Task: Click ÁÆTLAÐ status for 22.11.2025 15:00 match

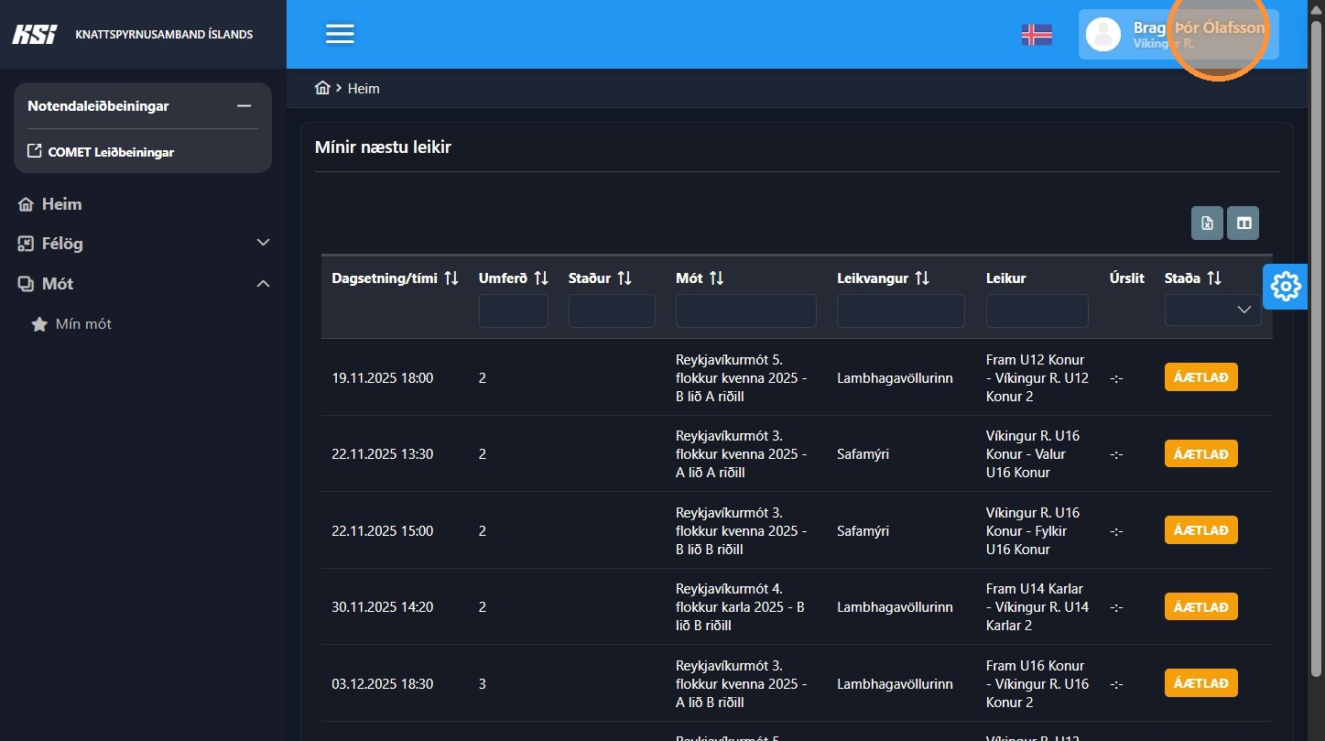Action: click(1201, 530)
